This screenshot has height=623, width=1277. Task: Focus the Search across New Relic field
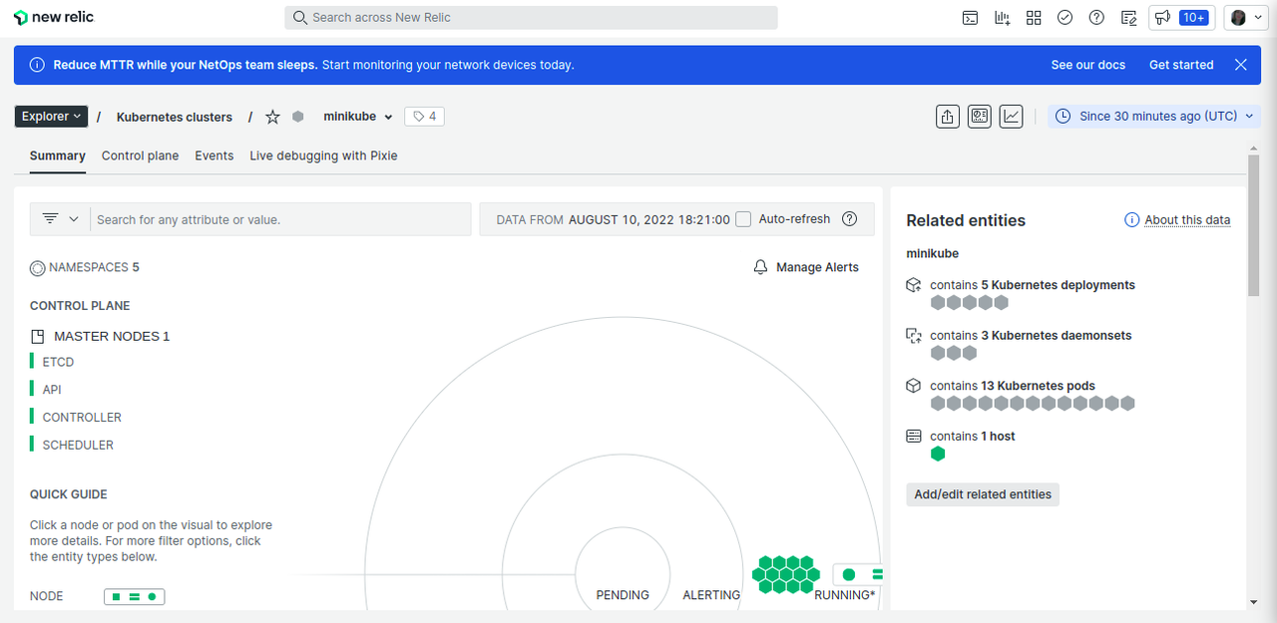coord(531,18)
